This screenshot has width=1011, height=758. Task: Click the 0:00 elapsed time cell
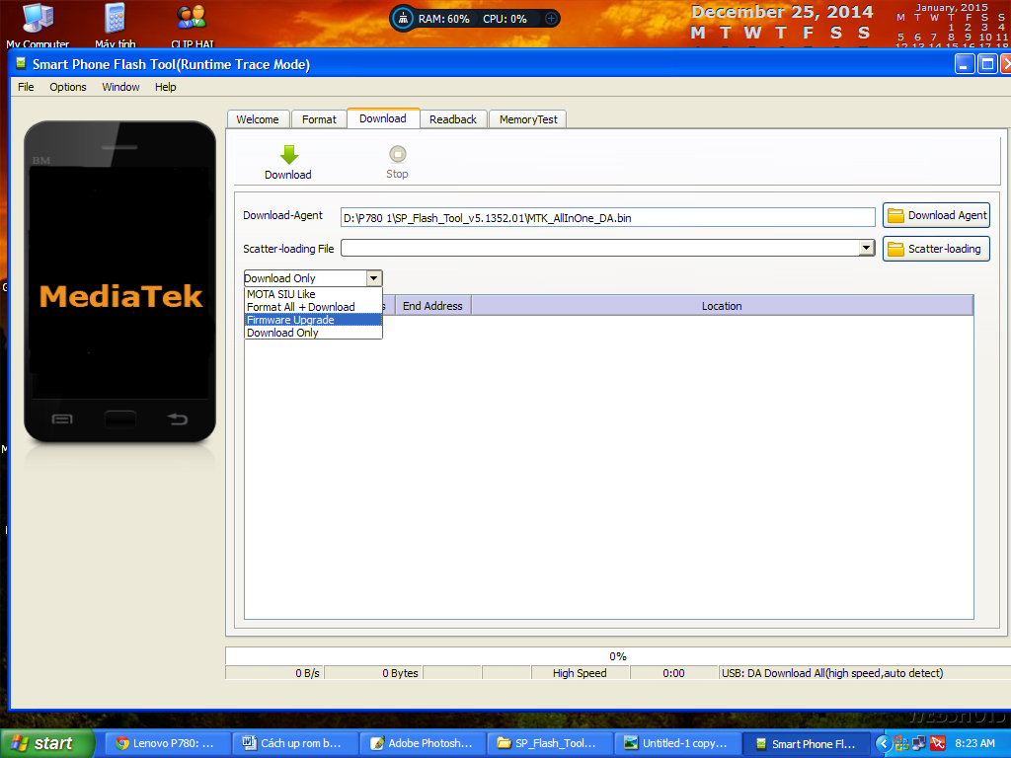673,673
